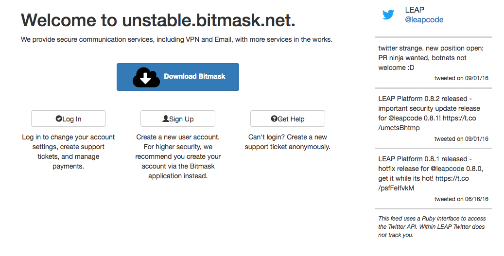Follow the t.co/psfFelfvkM link in the 0.8.1 tweet

pos(423,183)
